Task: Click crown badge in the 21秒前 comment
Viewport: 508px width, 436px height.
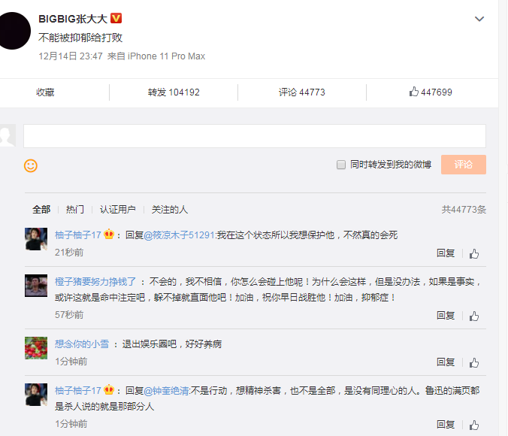Action: pos(109,234)
